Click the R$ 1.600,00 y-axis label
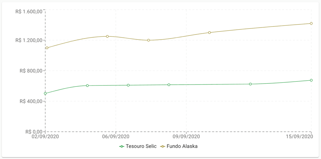 click(x=29, y=12)
